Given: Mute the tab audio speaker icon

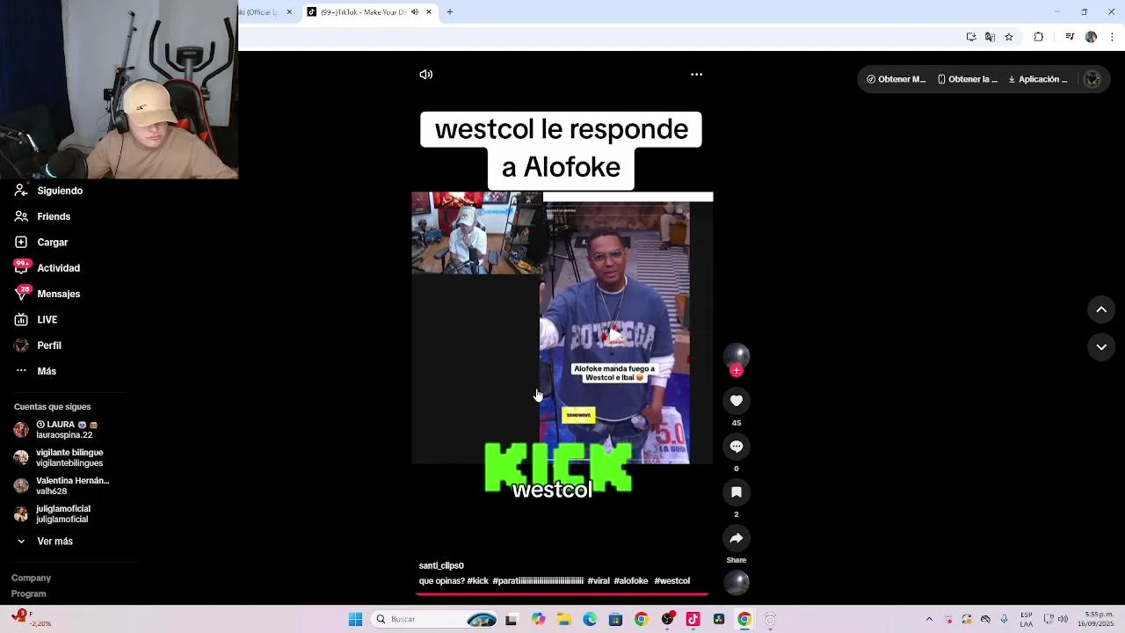Looking at the screenshot, I should pyautogui.click(x=415, y=12).
